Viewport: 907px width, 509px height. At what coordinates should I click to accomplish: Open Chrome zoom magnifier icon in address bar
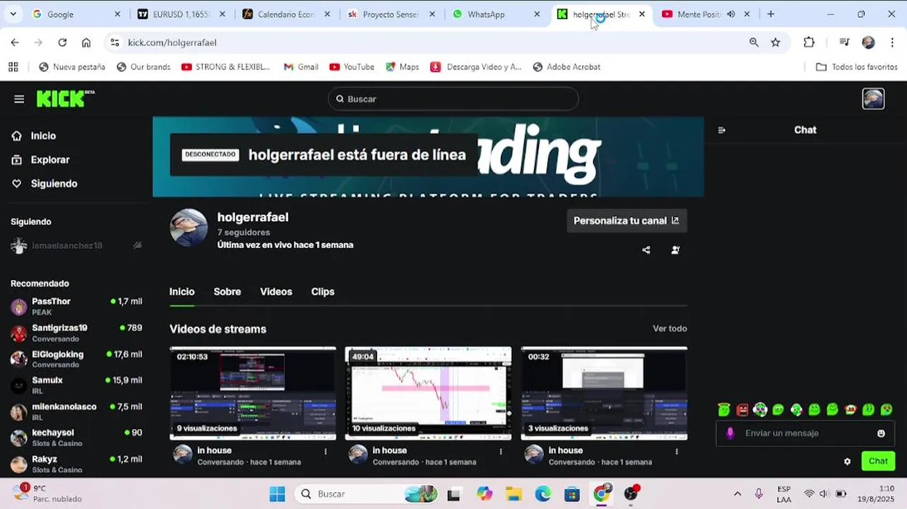coord(754,42)
